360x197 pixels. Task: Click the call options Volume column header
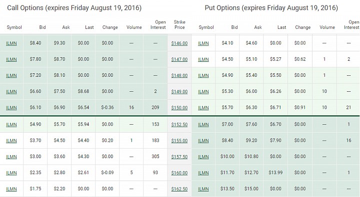(134, 27)
